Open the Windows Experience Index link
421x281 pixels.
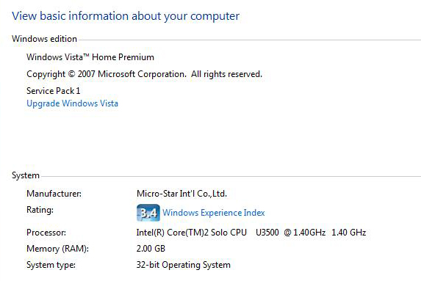click(x=214, y=213)
